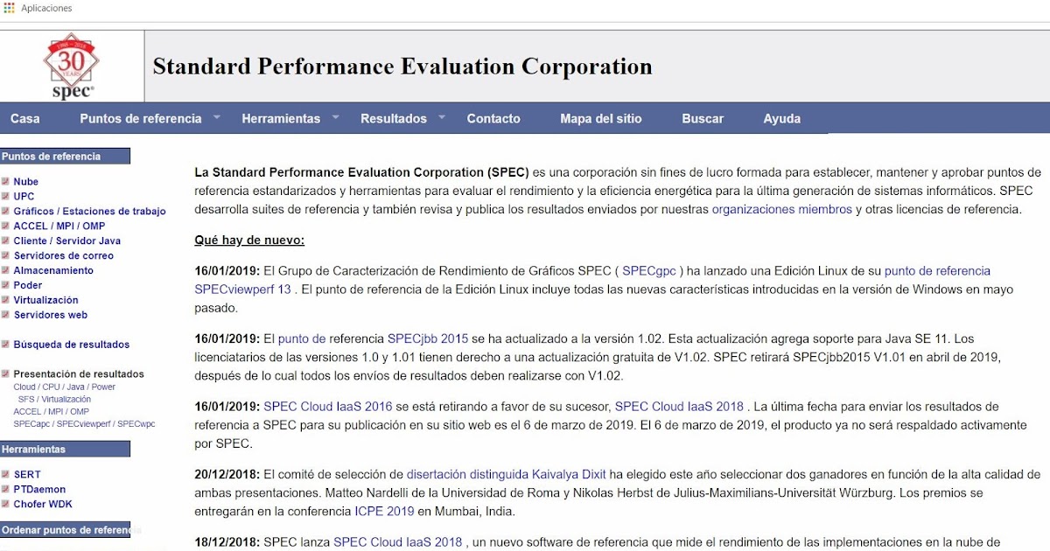Open Gráficos / Estaciones de trabajo link
This screenshot has height=551, width=1050.
coord(89,212)
